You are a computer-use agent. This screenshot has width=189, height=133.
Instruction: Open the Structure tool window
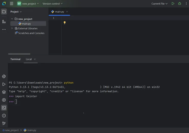click(4, 22)
